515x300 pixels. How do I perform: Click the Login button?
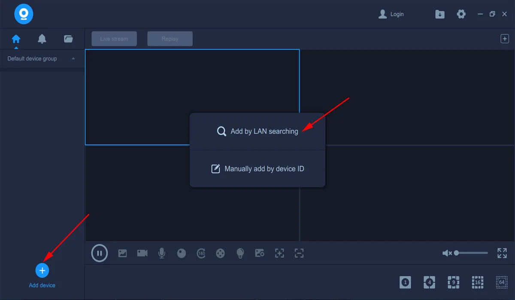pyautogui.click(x=391, y=14)
